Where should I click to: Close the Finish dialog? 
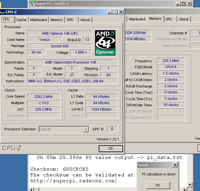pos(175,165)
